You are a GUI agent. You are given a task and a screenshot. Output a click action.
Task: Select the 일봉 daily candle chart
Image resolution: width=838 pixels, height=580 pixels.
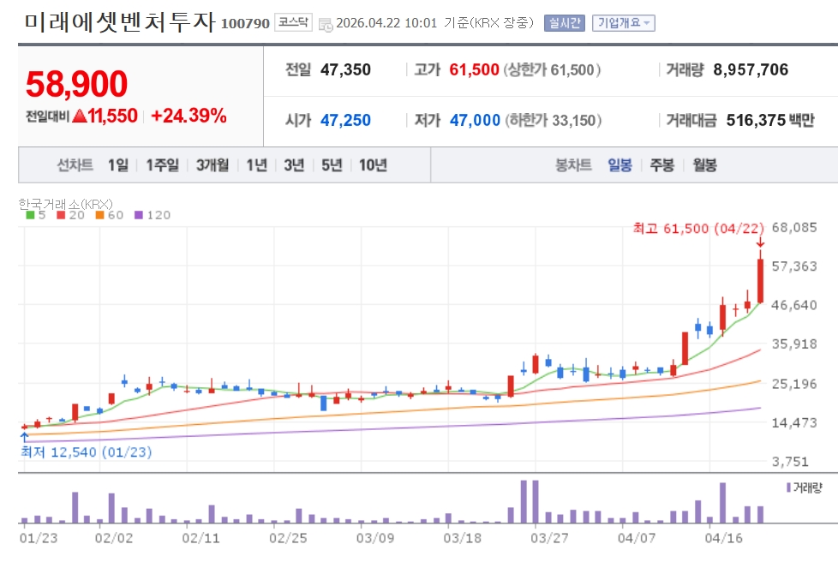pos(620,165)
